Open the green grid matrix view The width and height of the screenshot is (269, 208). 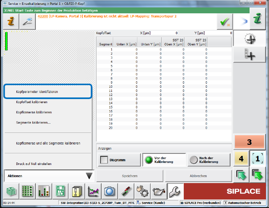coord(28,191)
